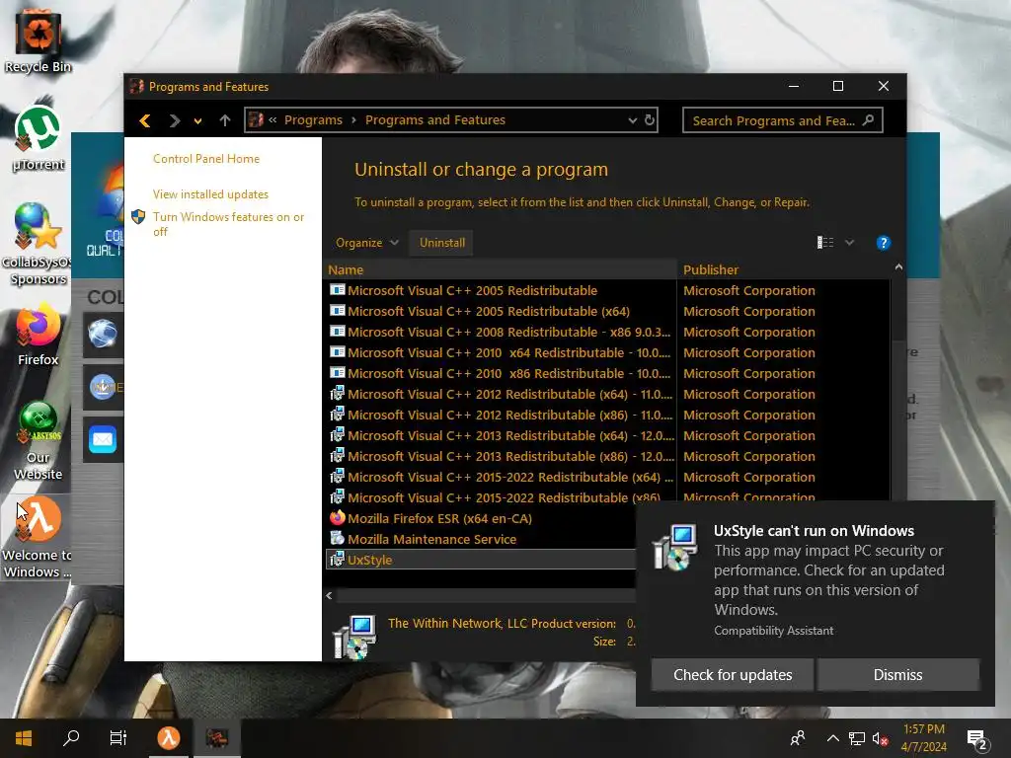Go forward with the navigation arrow
The image size is (1011, 758).
pyautogui.click(x=174, y=120)
